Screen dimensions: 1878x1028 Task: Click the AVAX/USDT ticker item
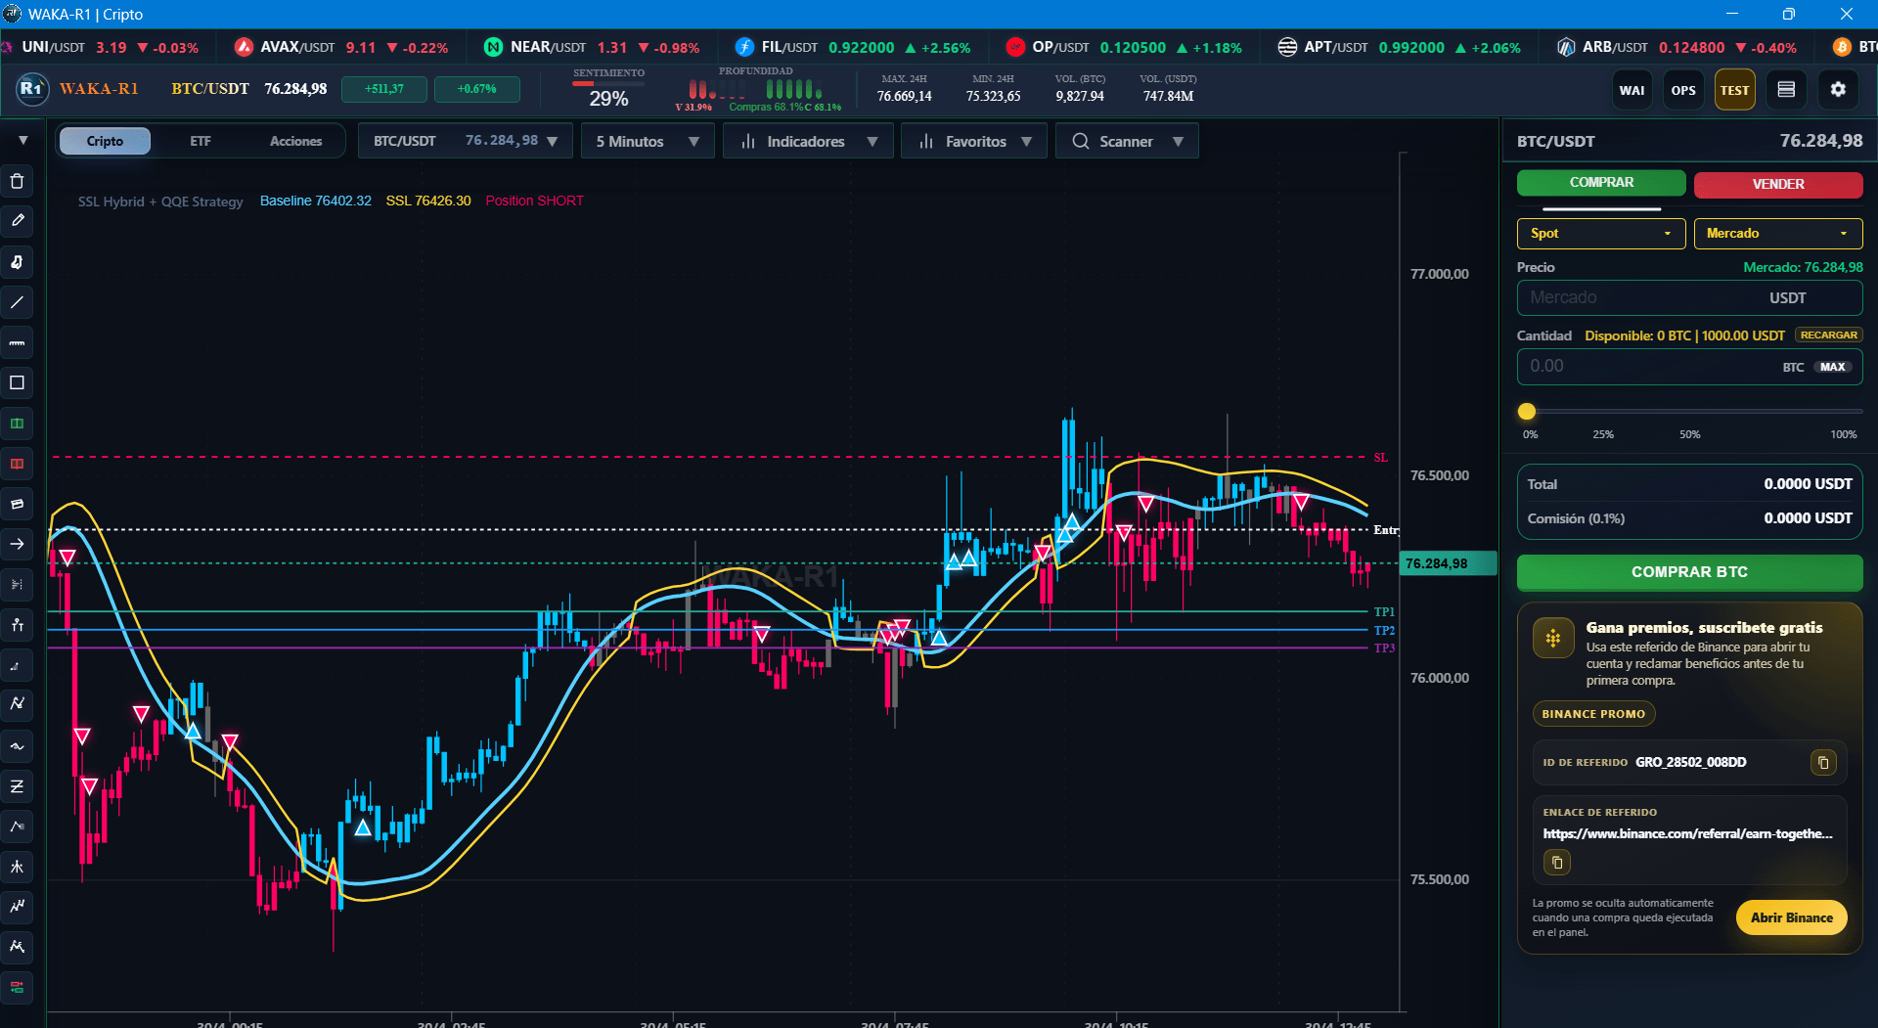341,47
